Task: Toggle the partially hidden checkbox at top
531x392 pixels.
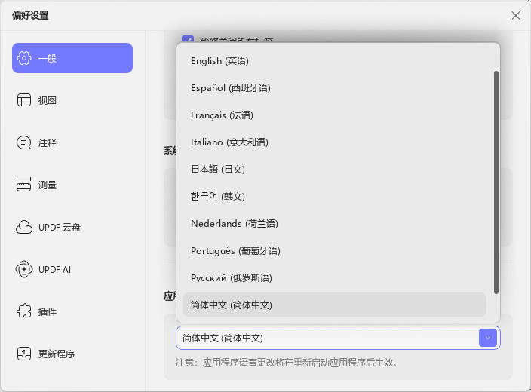Action: (x=188, y=39)
